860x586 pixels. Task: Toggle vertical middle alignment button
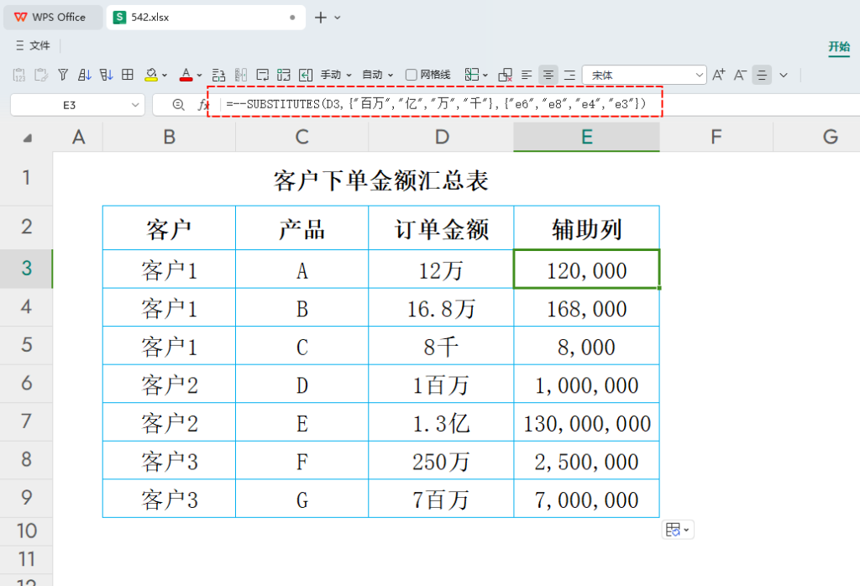[762, 75]
